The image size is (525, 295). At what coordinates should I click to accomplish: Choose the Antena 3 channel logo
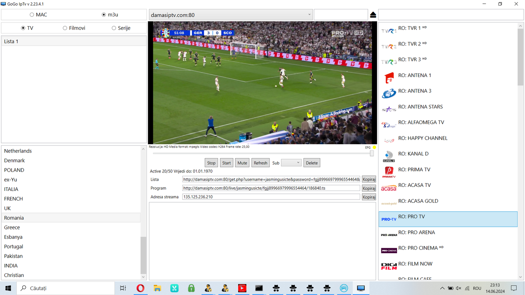pyautogui.click(x=389, y=93)
